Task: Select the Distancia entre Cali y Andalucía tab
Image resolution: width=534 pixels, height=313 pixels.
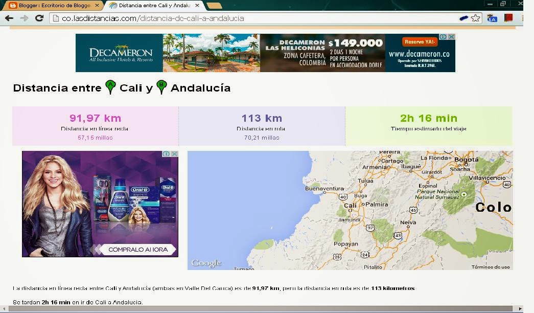Action: coord(153,6)
